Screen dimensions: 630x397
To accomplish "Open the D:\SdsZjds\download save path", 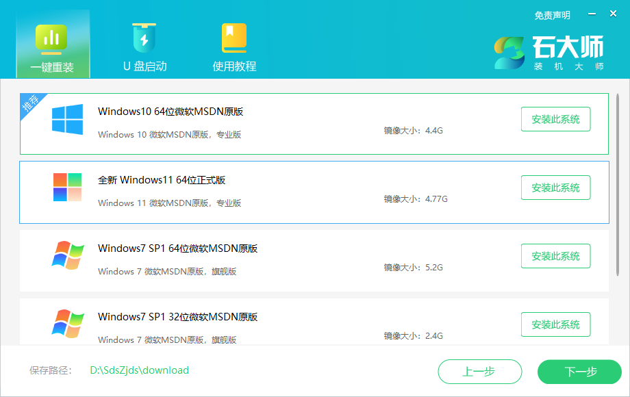I will 140,370.
